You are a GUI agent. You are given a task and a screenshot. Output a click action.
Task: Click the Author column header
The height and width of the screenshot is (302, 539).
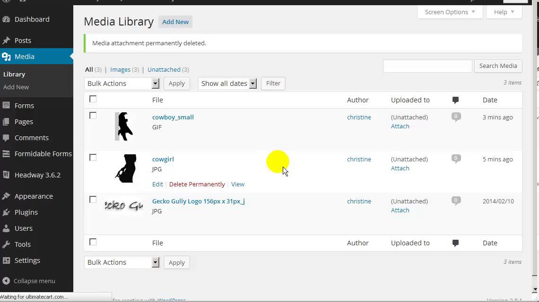(357, 100)
